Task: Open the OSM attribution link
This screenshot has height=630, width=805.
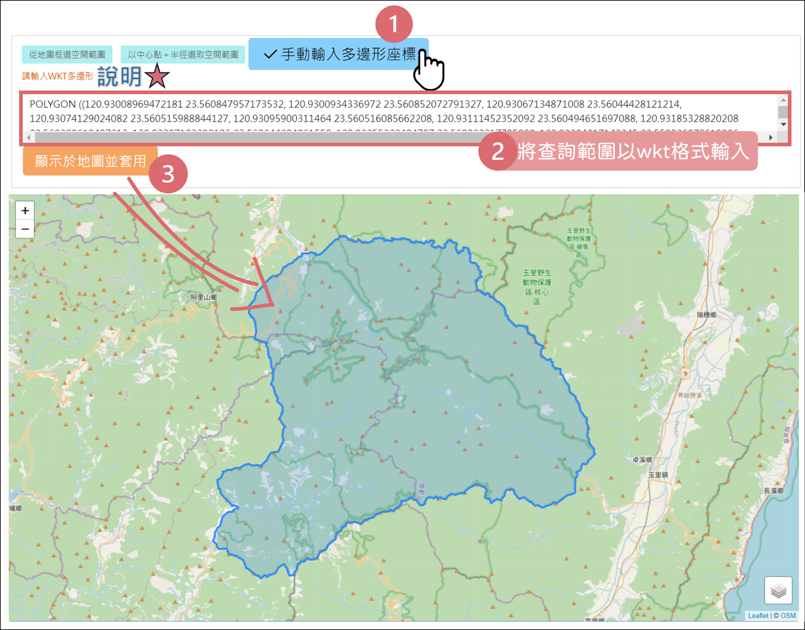Action: 788,615
